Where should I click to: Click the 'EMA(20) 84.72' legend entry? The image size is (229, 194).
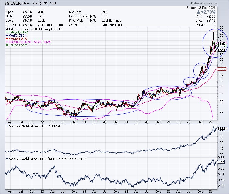tap(18, 32)
